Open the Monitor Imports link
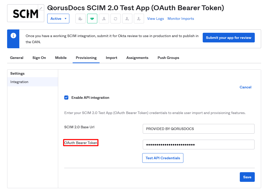The image size is (269, 192). (181, 19)
